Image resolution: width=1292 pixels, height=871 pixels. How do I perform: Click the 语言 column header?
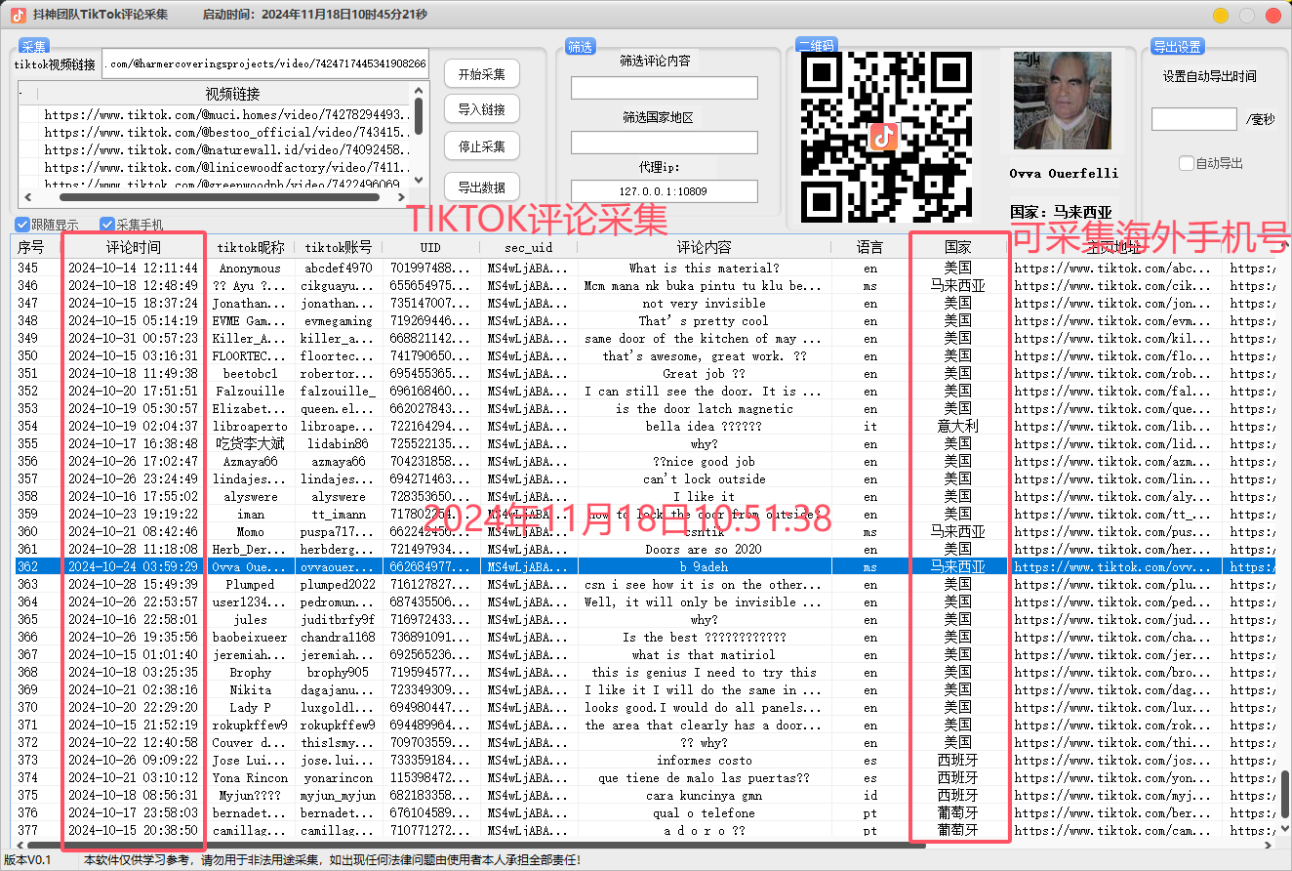coord(869,247)
